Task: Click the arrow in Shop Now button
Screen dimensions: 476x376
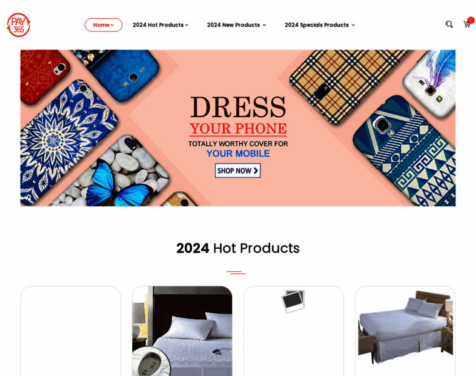Action: tap(256, 170)
